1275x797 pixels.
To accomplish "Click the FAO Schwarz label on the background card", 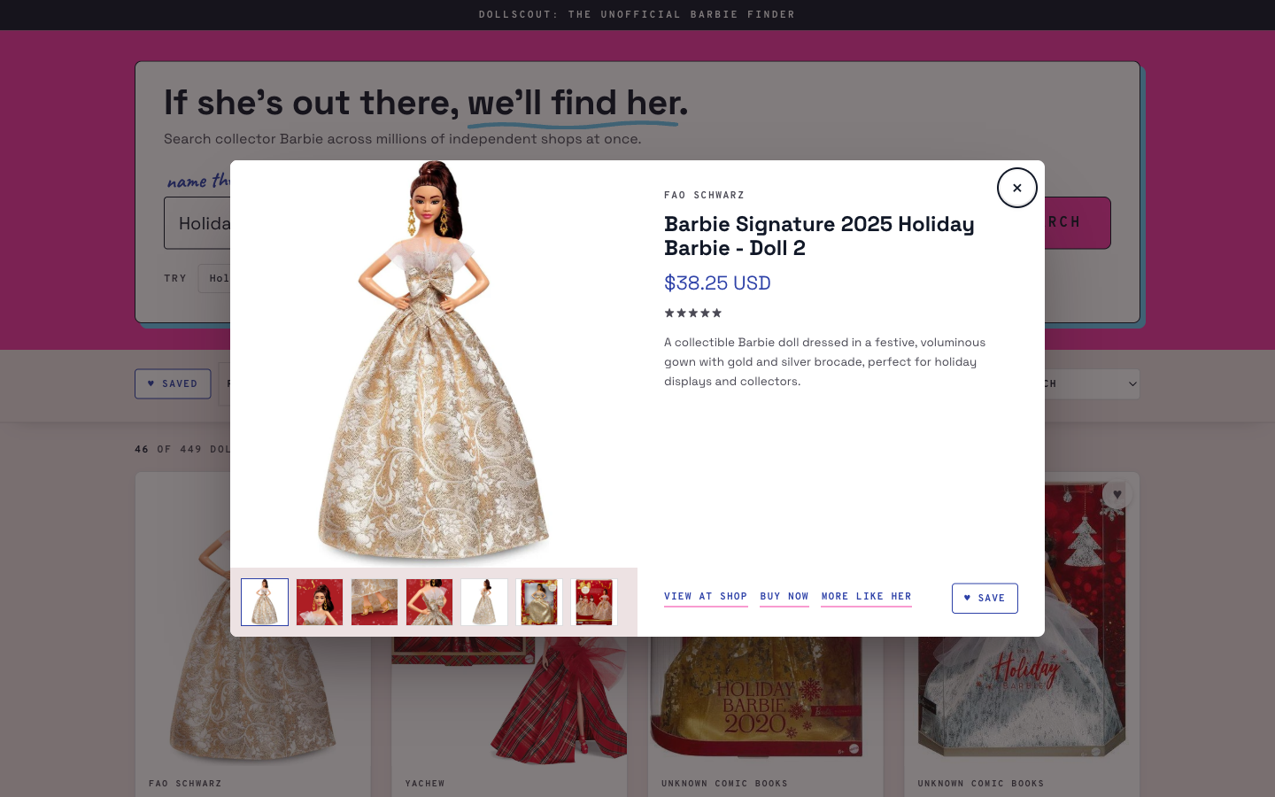I will point(185,784).
